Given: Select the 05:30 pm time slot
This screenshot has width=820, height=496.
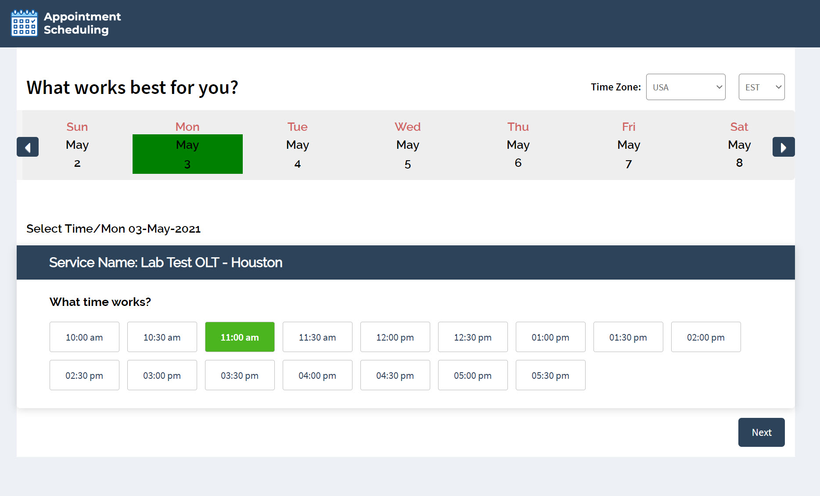Looking at the screenshot, I should [x=550, y=375].
